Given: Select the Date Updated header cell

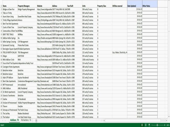Looking at the screenshot, I should [x=135, y=4].
